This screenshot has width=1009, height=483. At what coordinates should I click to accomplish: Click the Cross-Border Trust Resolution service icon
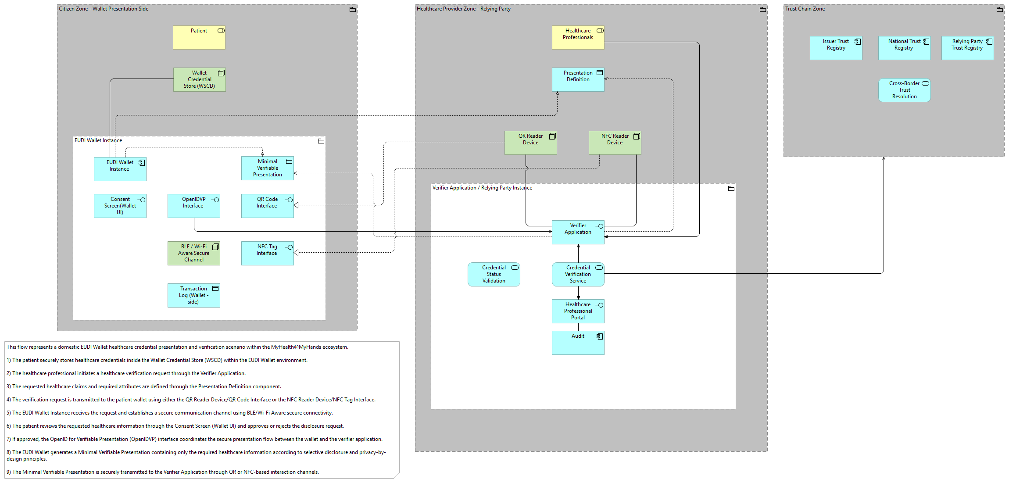tap(925, 83)
